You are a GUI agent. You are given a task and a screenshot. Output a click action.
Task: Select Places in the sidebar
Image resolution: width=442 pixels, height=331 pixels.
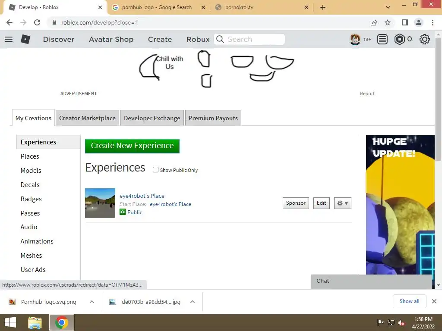pyautogui.click(x=30, y=156)
